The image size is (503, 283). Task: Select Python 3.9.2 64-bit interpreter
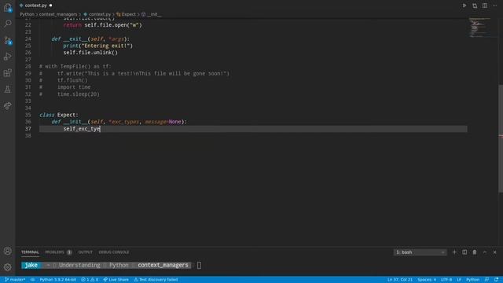click(57, 280)
